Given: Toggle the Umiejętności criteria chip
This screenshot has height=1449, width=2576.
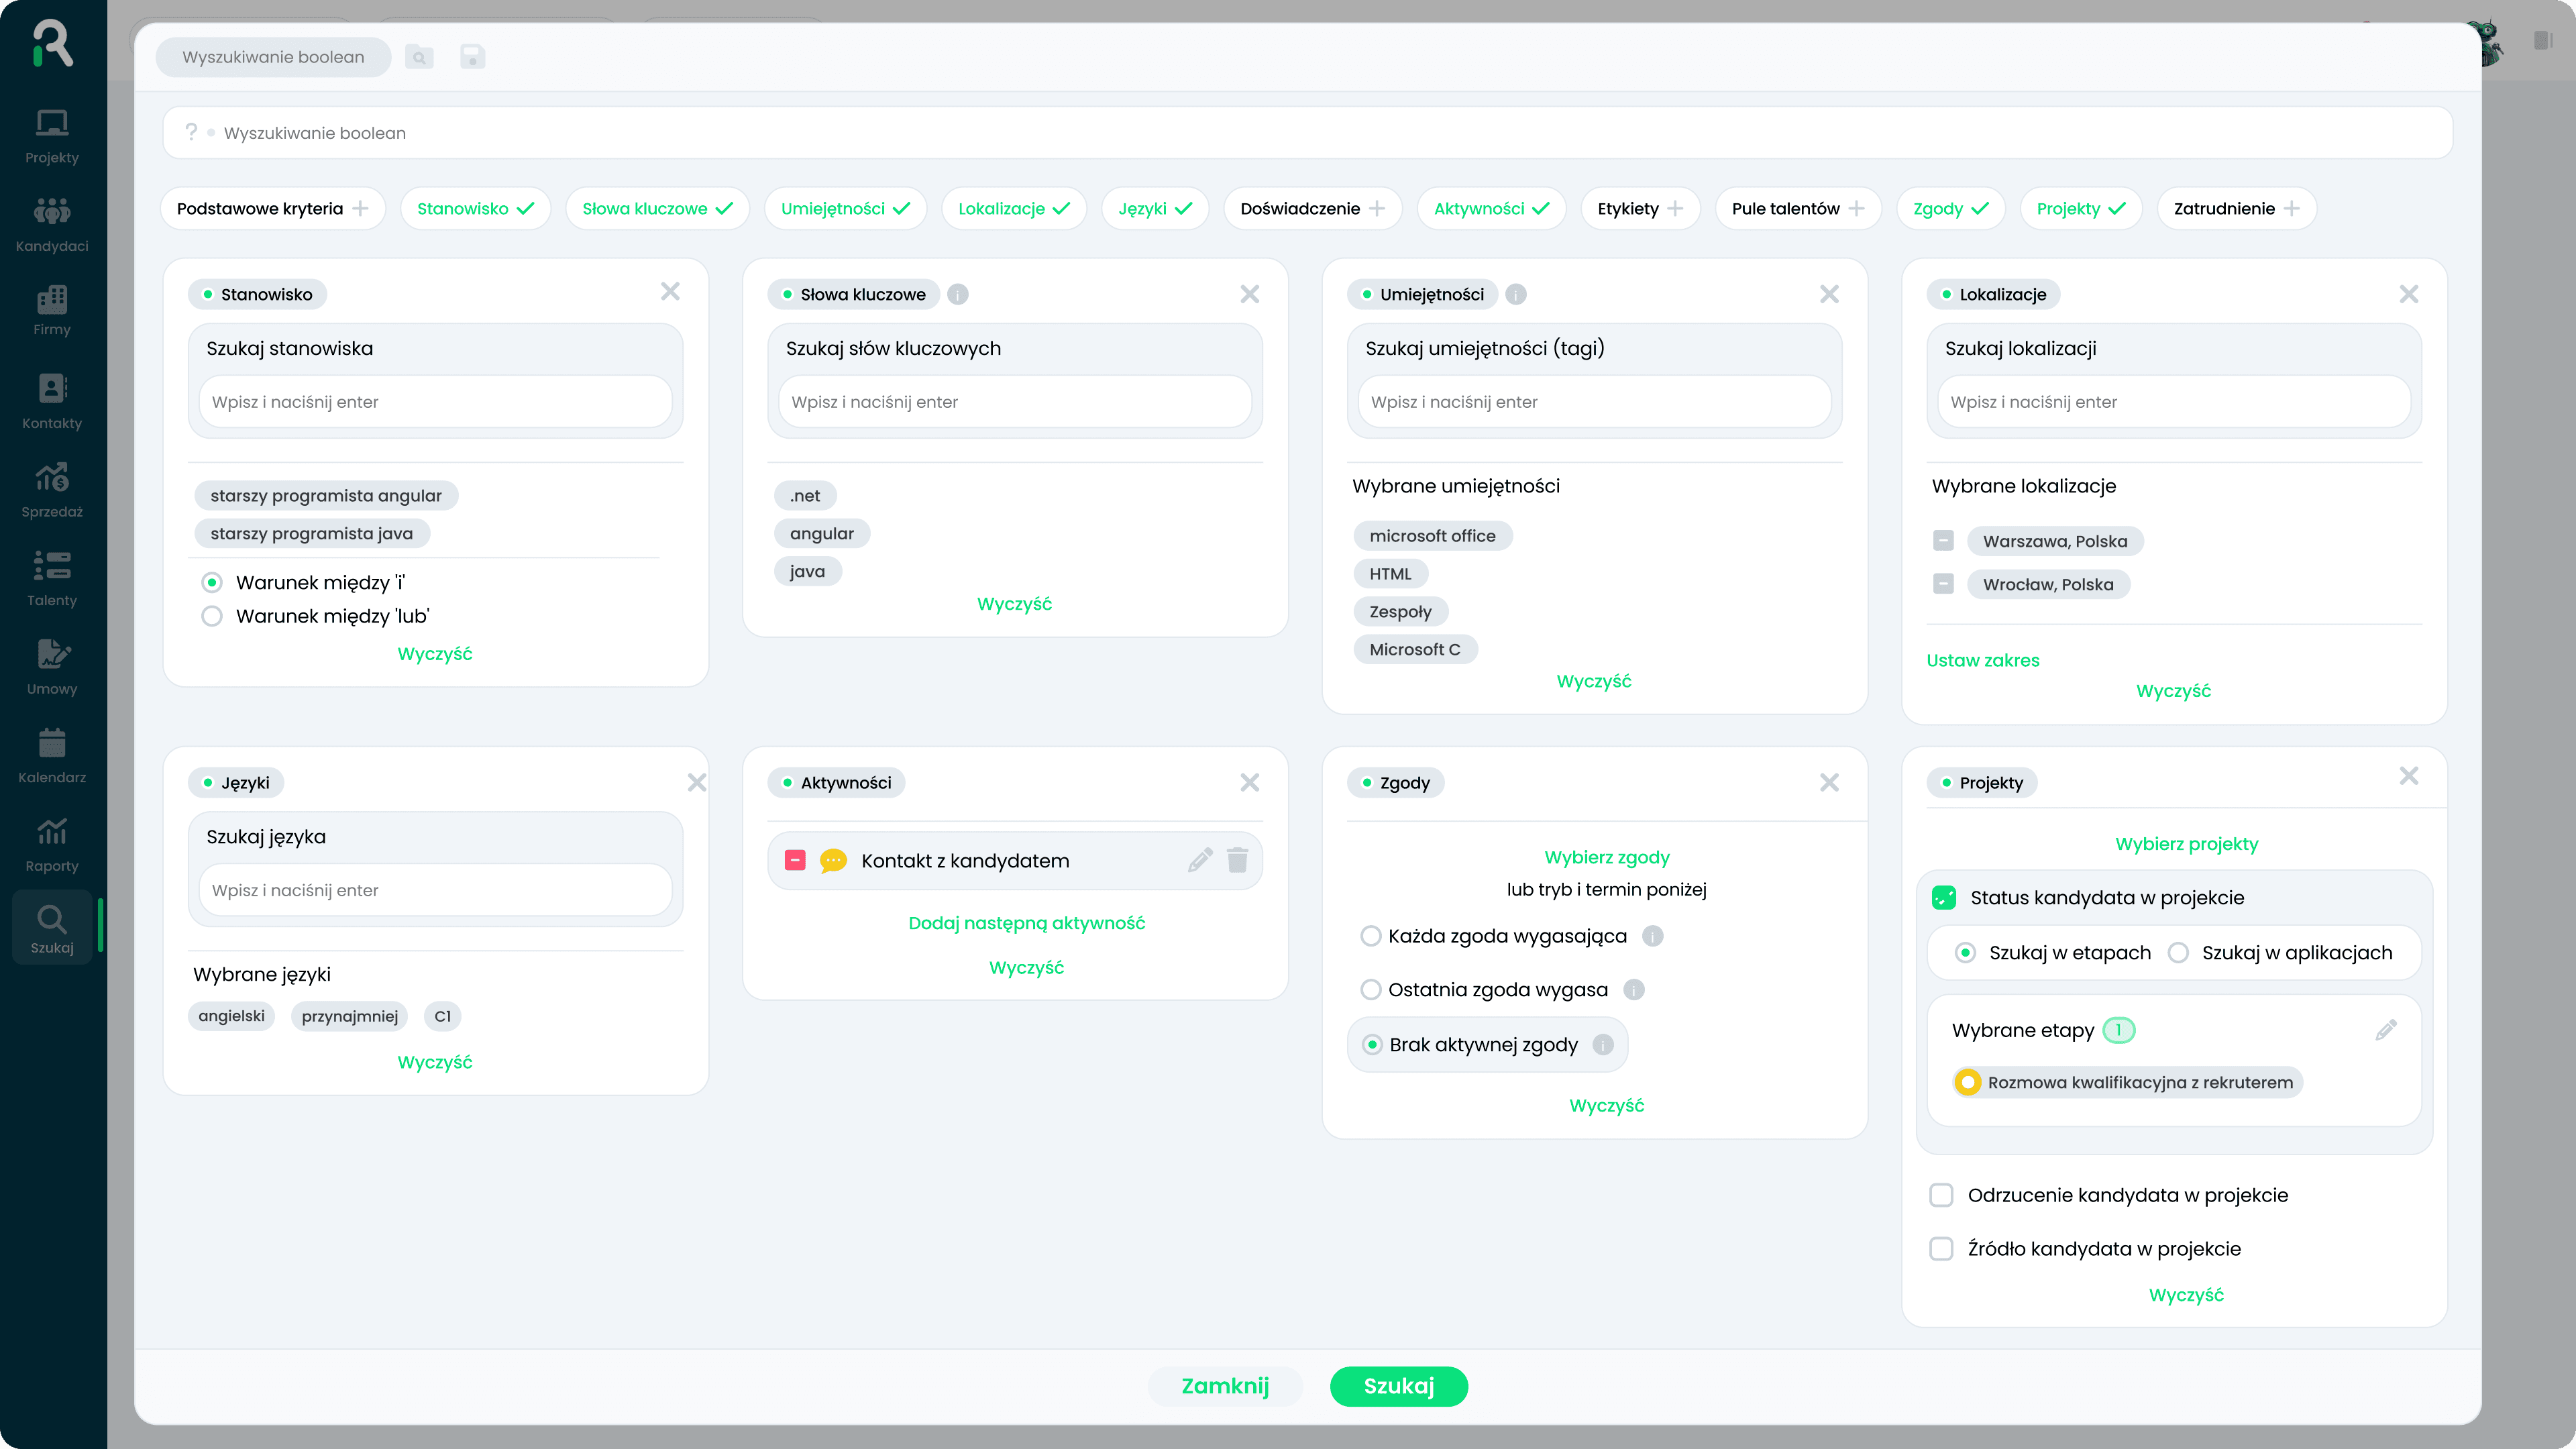Looking at the screenshot, I should pyautogui.click(x=845, y=208).
